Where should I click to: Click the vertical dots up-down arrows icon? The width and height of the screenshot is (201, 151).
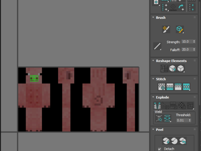[x=191, y=8]
